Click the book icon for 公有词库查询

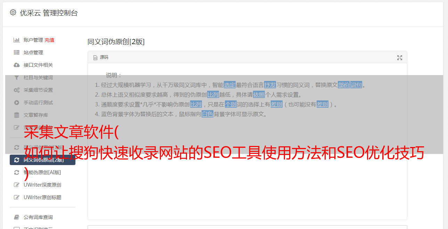16,217
